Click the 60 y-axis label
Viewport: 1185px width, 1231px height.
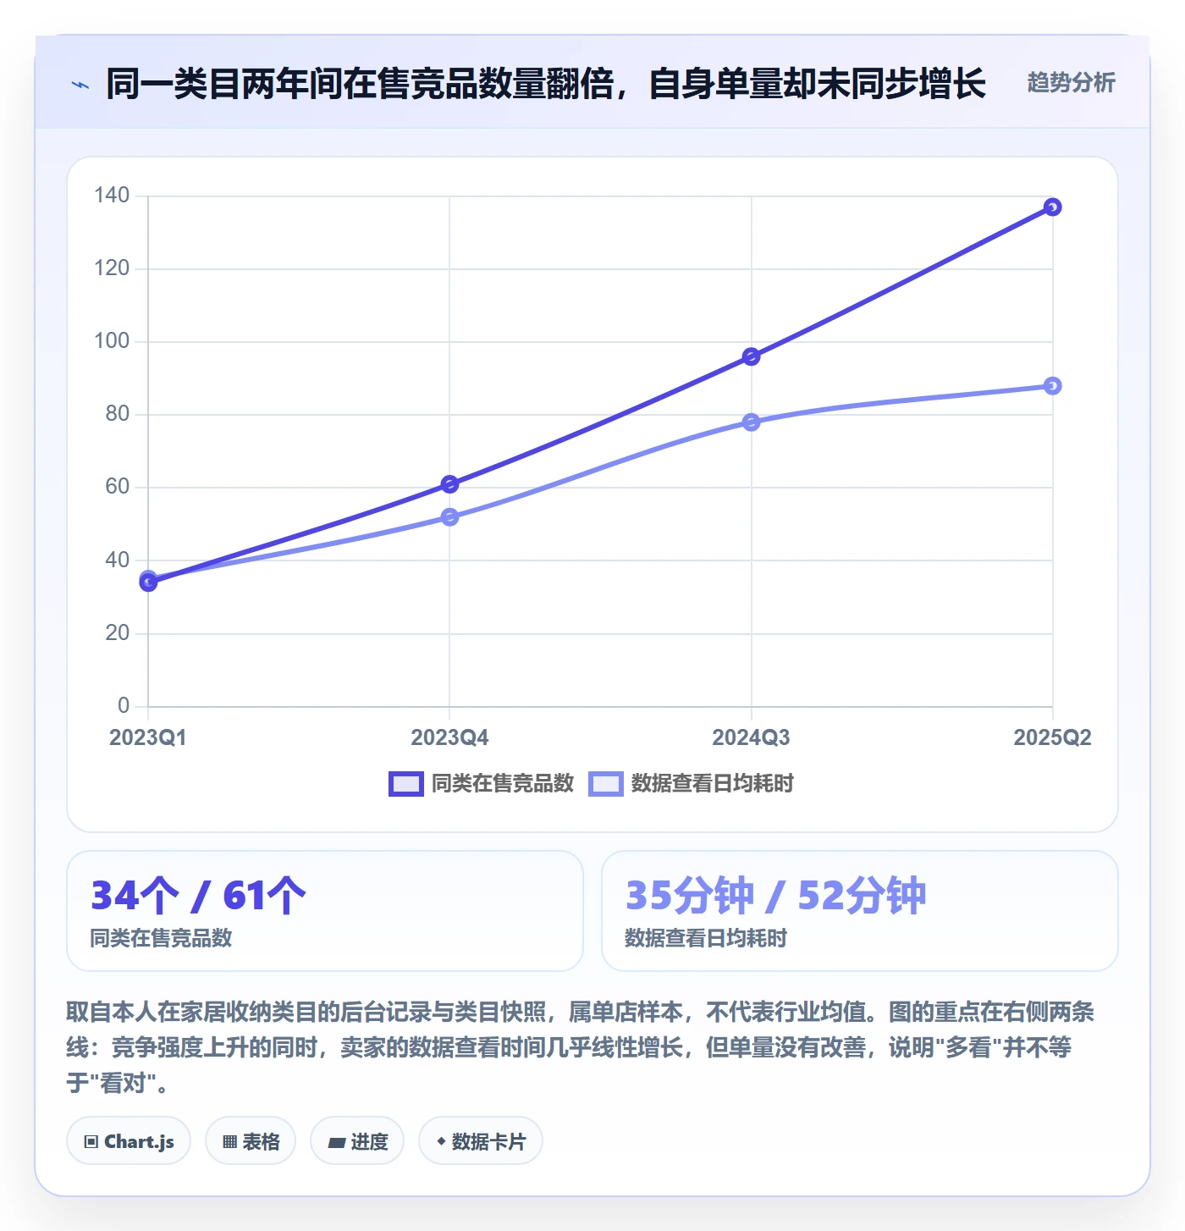tap(118, 487)
